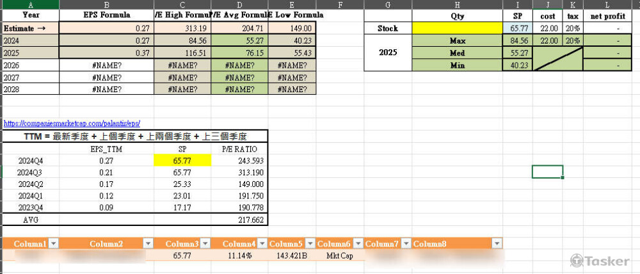Expand the Column3 filter dropdown

[206, 244]
